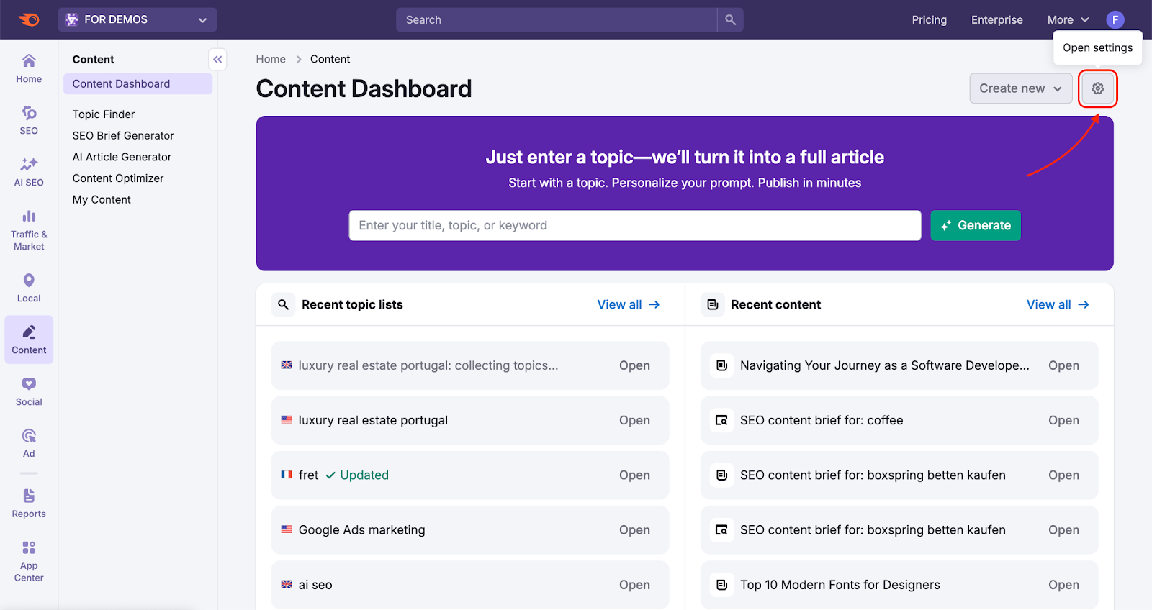Click the Semrush logo icon
Screen dimensions: 1152x610
point(29,20)
